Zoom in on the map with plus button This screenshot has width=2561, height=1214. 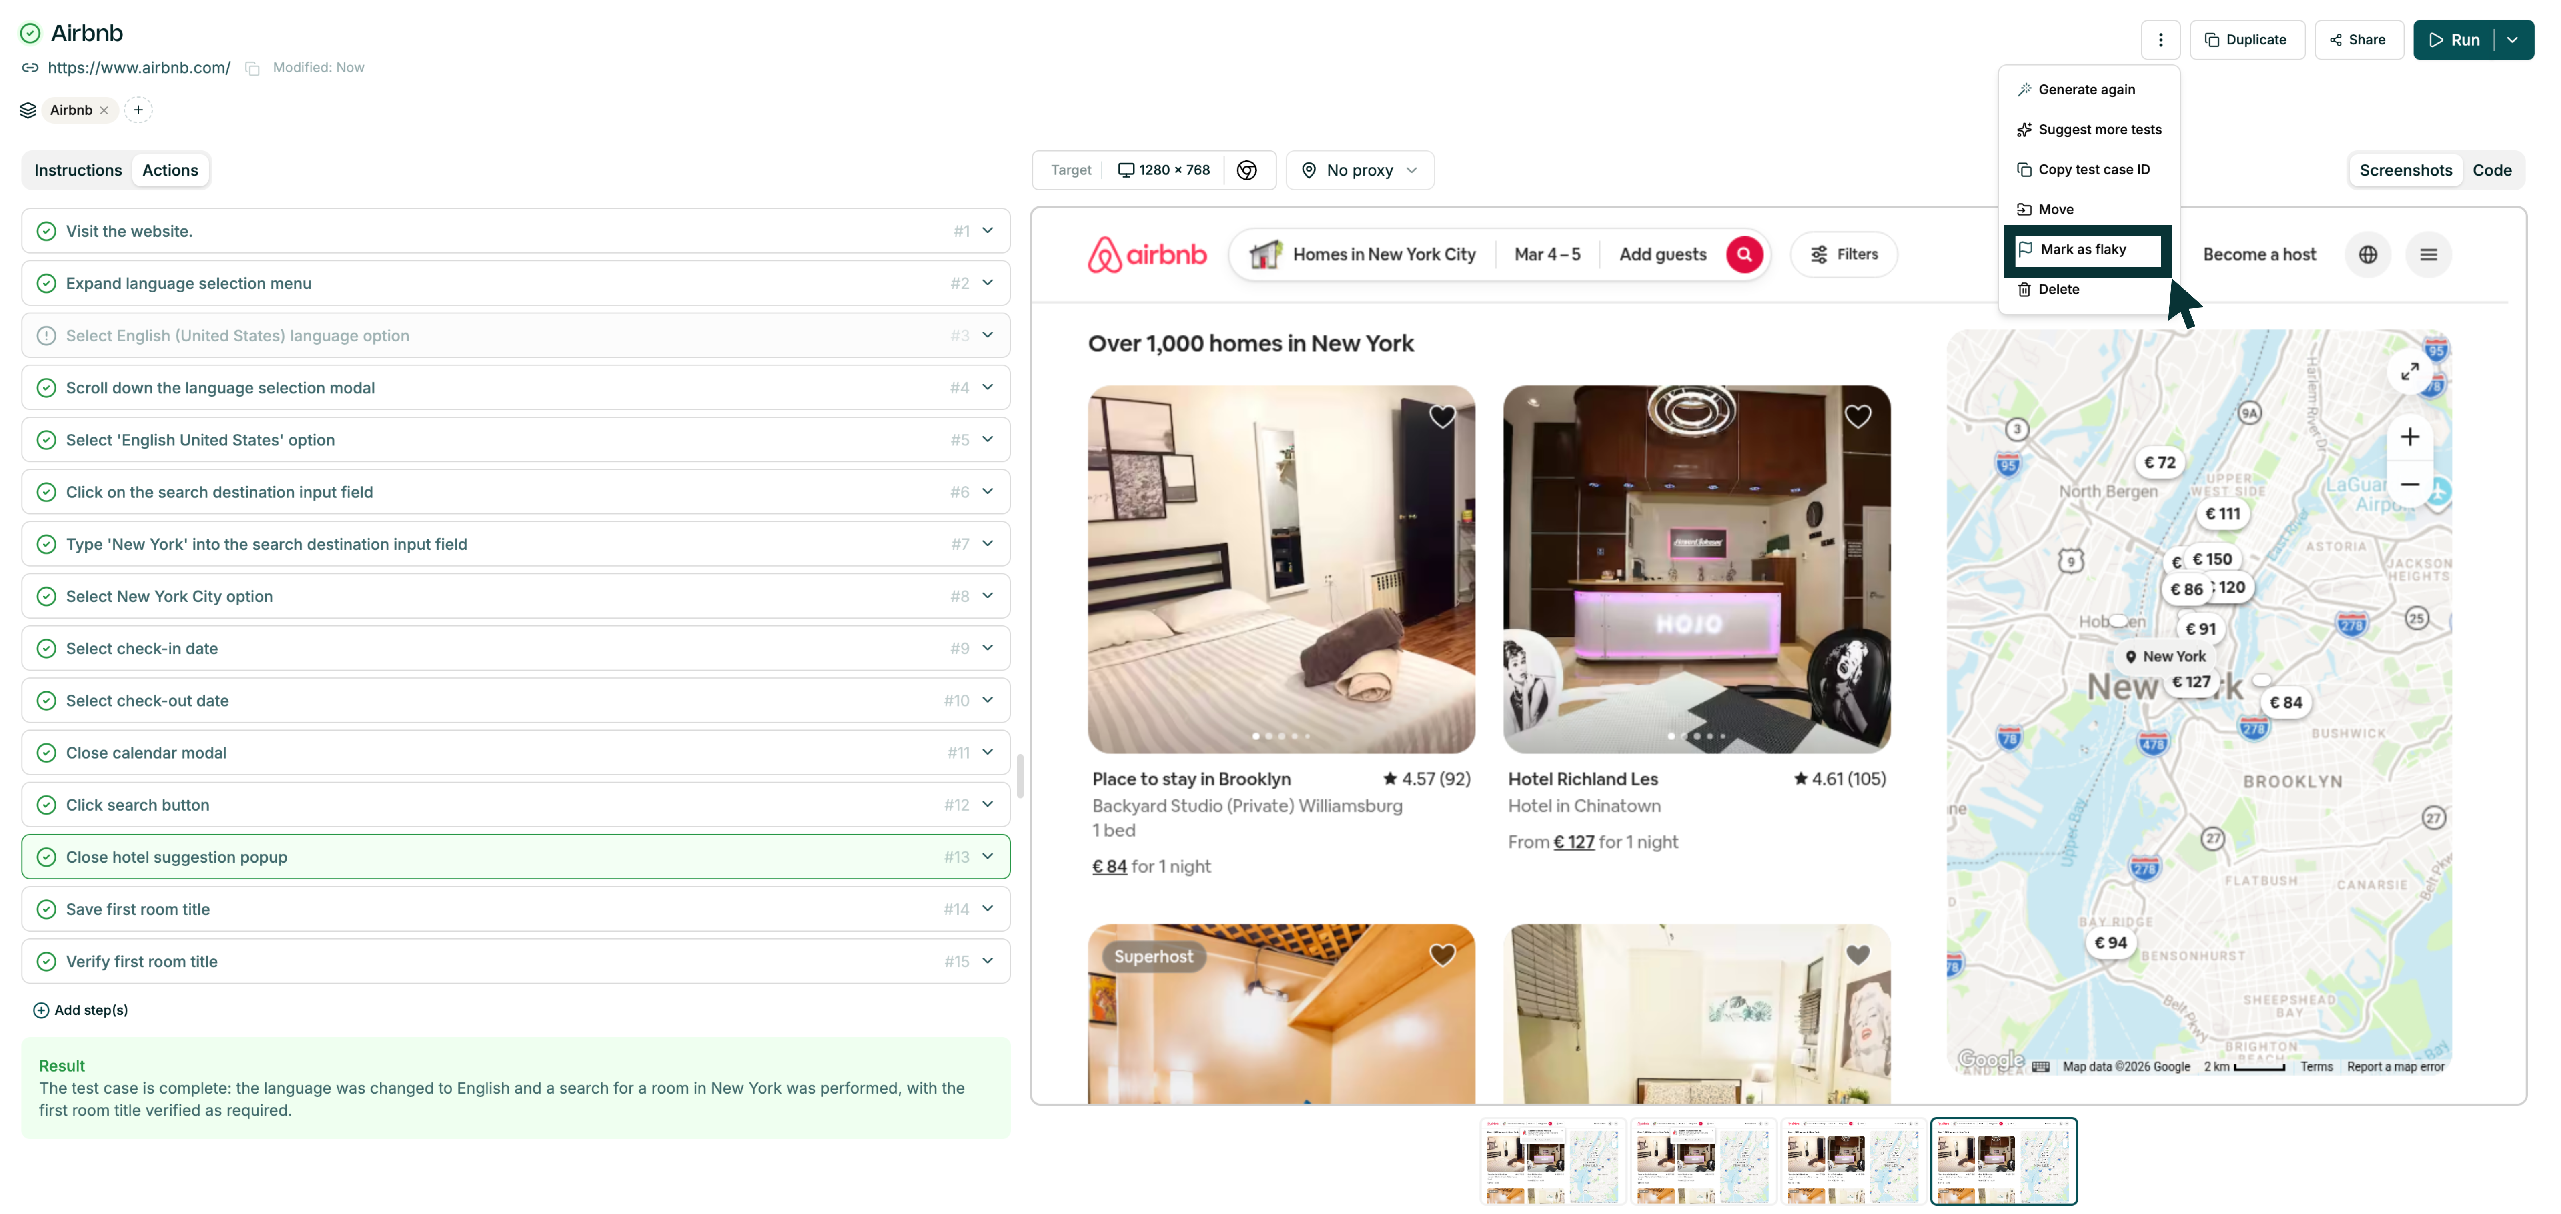(x=2409, y=437)
